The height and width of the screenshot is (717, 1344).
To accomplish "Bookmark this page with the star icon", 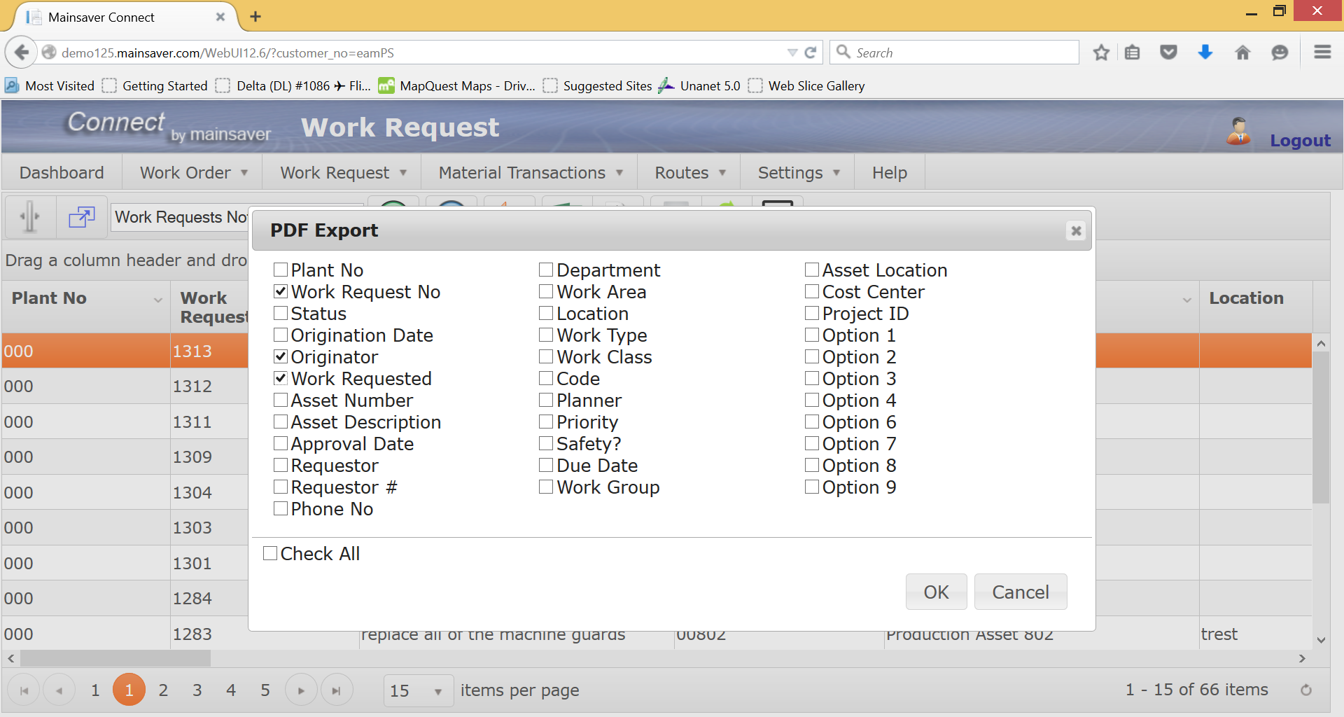I will point(1101,53).
